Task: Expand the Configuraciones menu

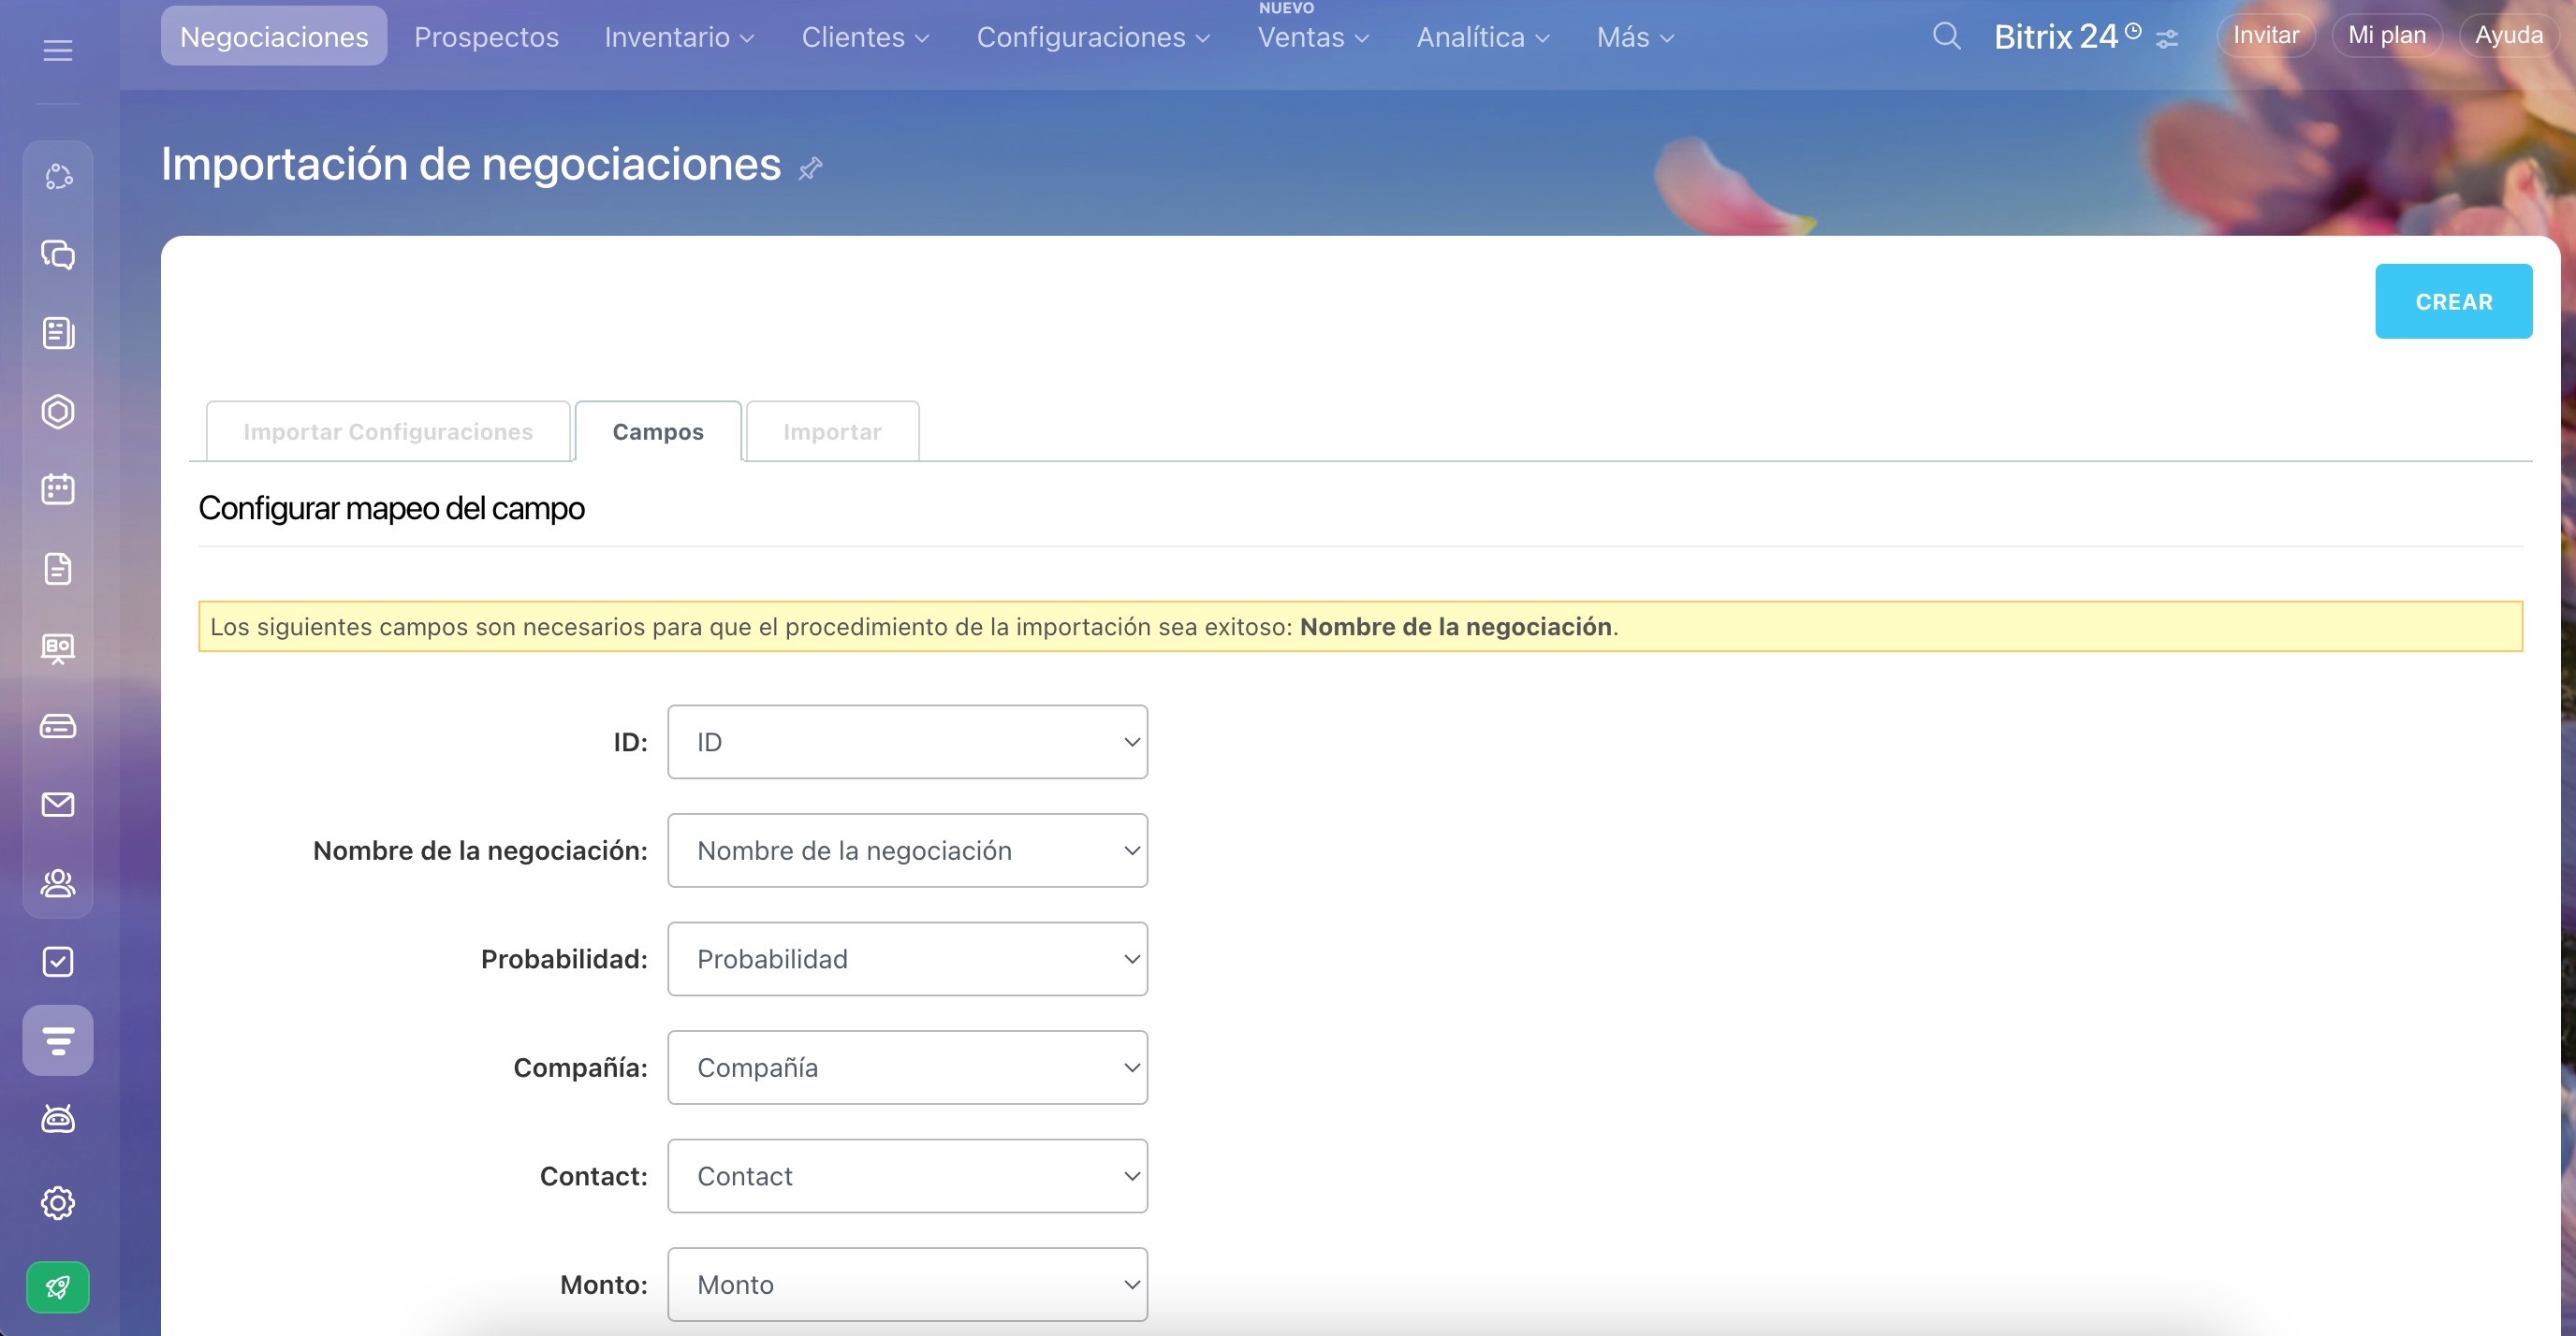Action: (x=1093, y=37)
